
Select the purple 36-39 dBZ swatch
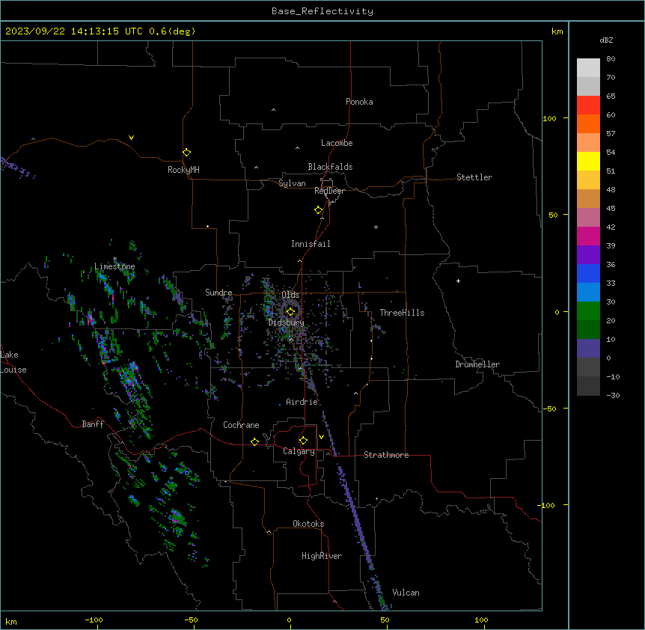pos(588,255)
